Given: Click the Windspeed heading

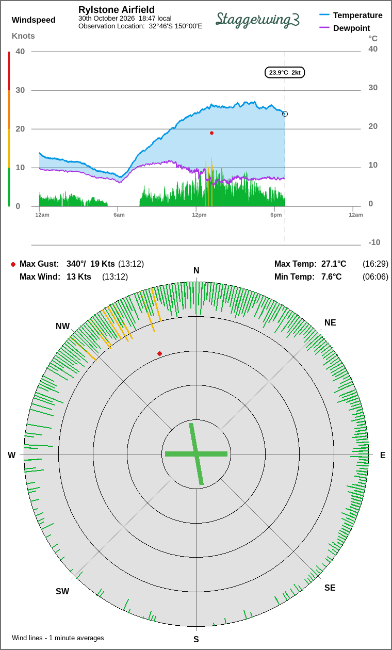Looking at the screenshot, I should click(34, 20).
